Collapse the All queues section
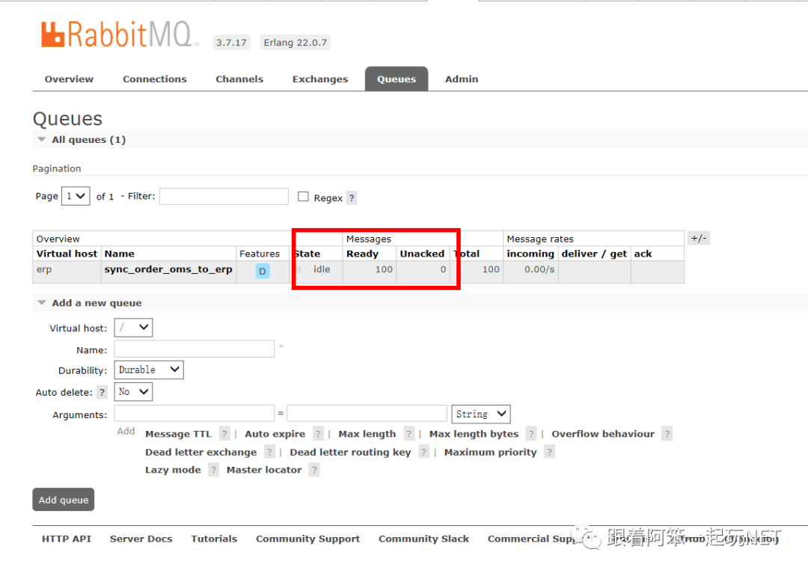The height and width of the screenshot is (573, 808). tap(42, 140)
